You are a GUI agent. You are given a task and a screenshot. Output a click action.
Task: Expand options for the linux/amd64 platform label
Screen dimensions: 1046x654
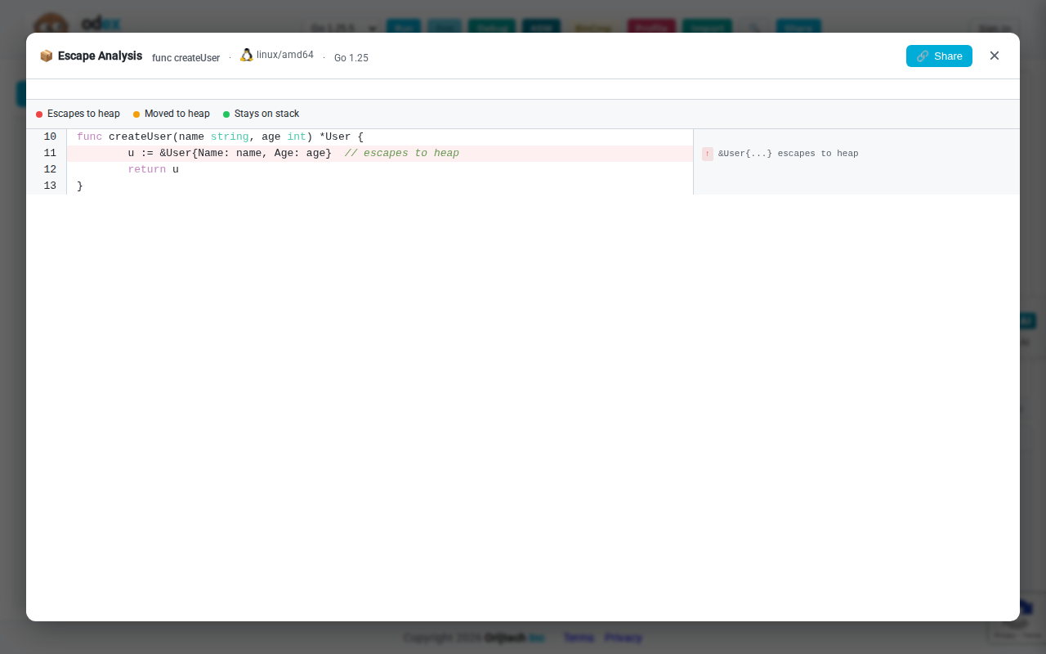pyautogui.click(x=284, y=55)
